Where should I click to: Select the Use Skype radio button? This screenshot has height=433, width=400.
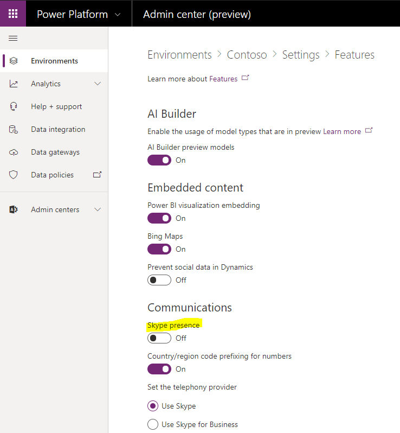tap(153, 406)
